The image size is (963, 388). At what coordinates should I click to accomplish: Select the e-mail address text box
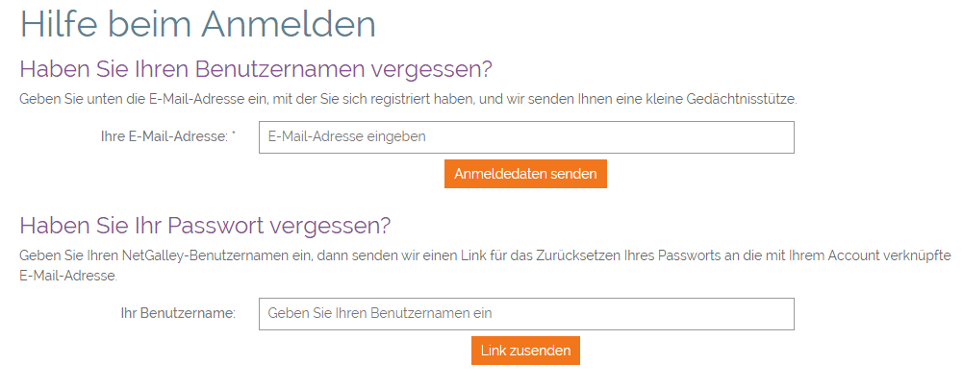coord(526,137)
